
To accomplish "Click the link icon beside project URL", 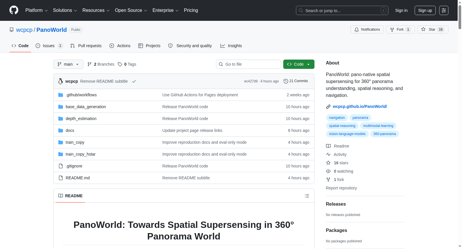I will [x=328, y=107].
